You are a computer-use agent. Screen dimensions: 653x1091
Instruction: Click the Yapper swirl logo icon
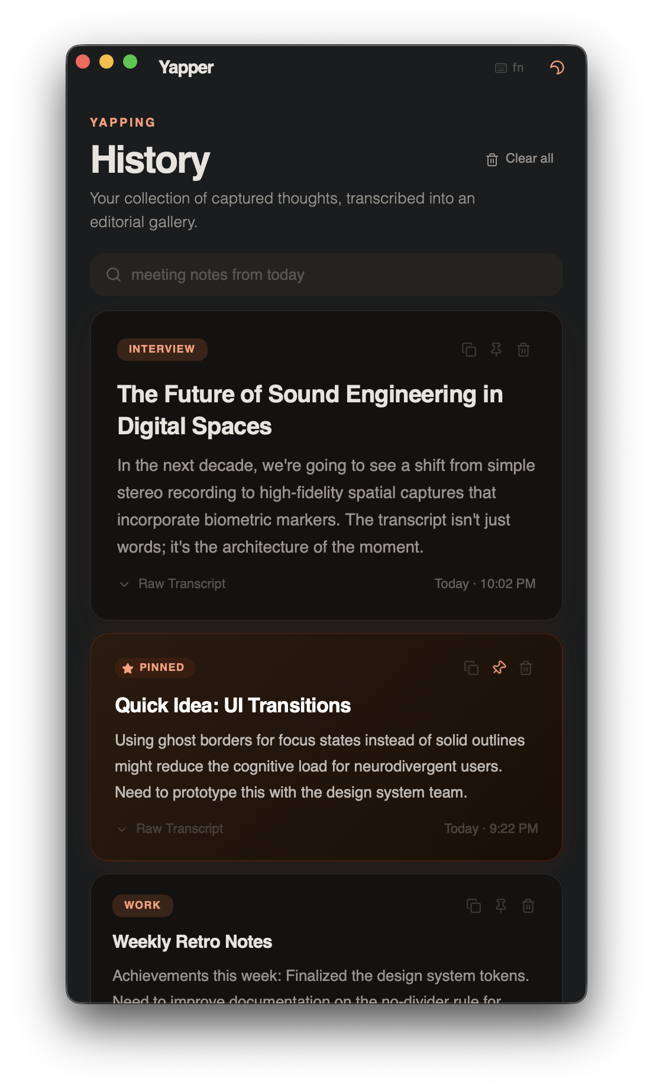[557, 67]
